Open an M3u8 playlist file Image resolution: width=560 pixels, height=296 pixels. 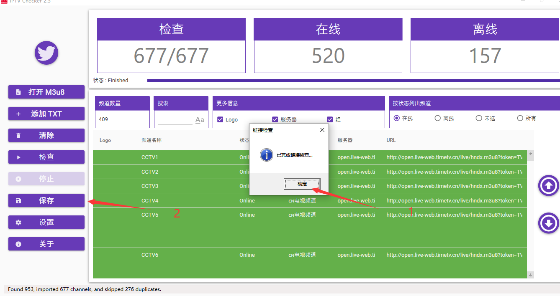[46, 92]
